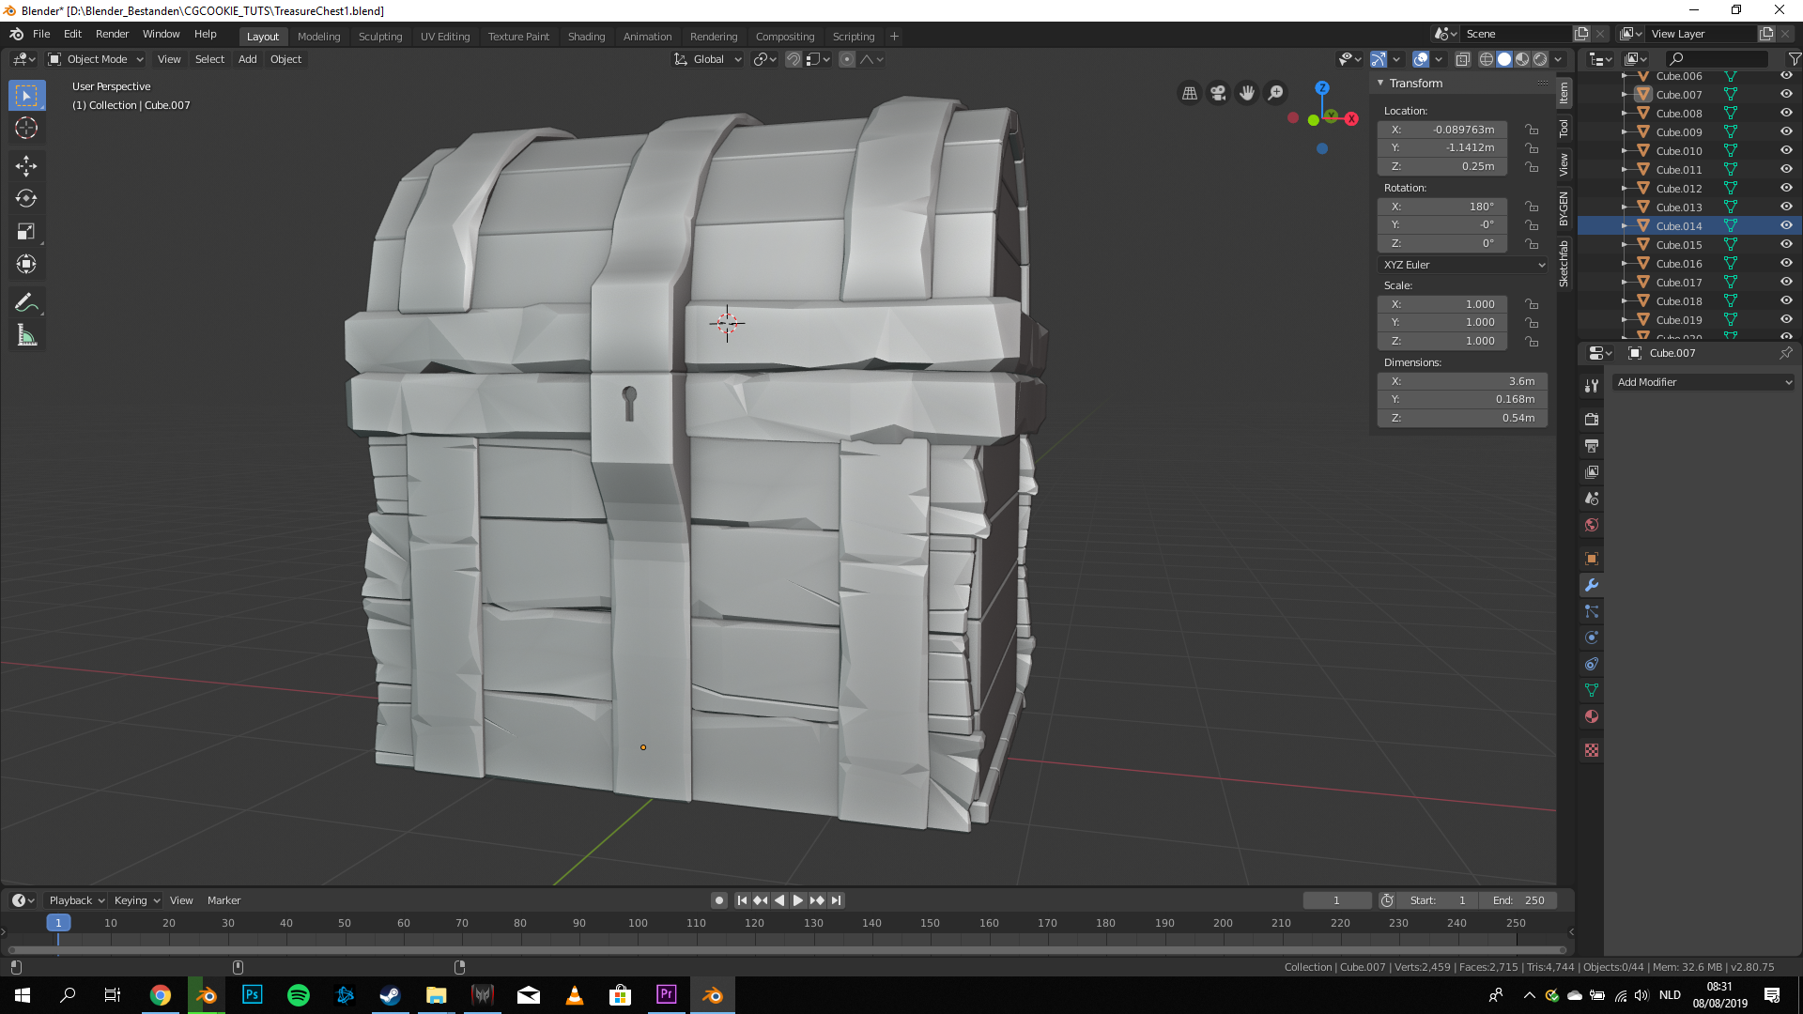Open the Object Mode dropdown
The height and width of the screenshot is (1014, 1803).
click(x=96, y=59)
